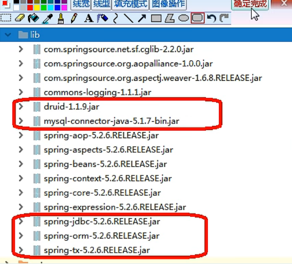Select the curve line tool

click(x=115, y=18)
